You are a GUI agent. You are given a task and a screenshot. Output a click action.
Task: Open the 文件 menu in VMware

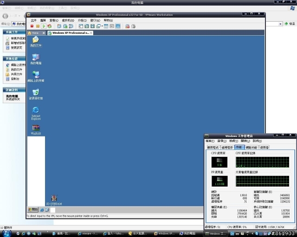click(x=33, y=20)
